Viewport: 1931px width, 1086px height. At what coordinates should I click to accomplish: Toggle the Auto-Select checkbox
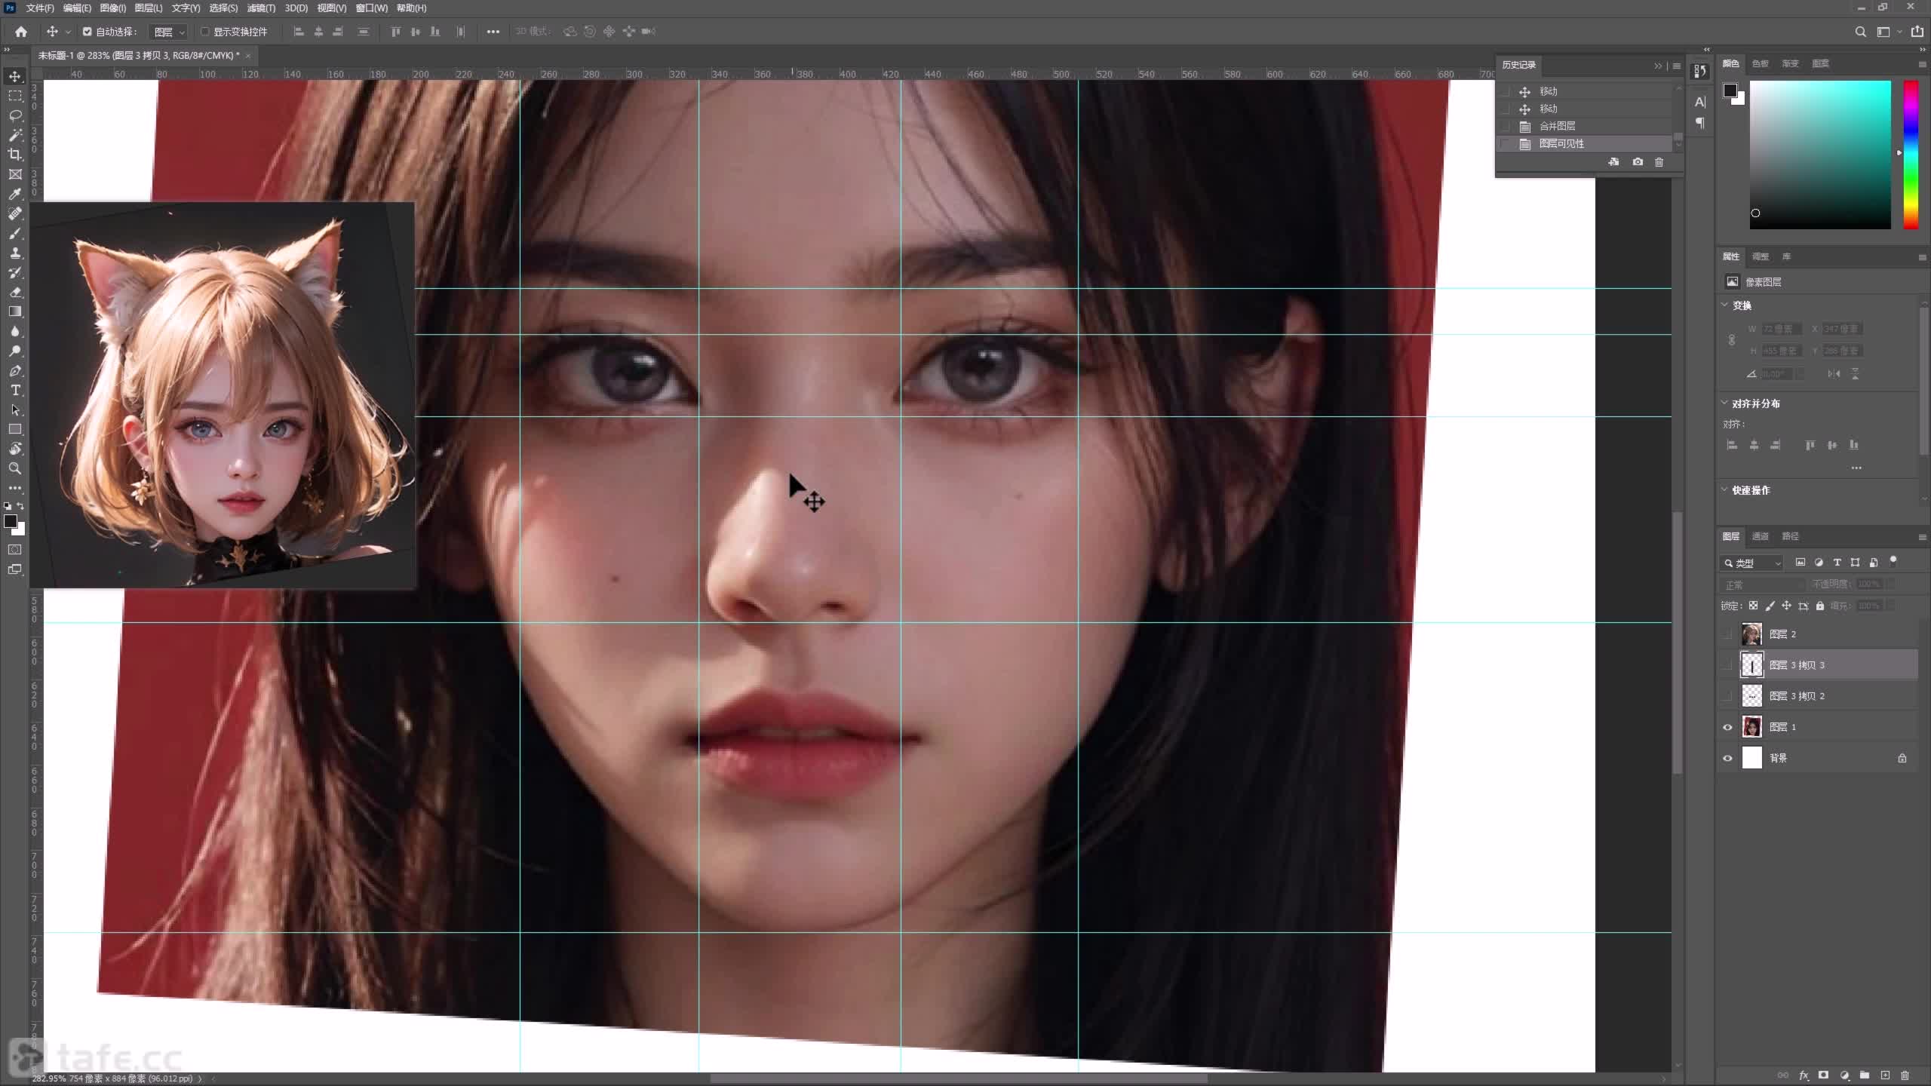coord(87,32)
